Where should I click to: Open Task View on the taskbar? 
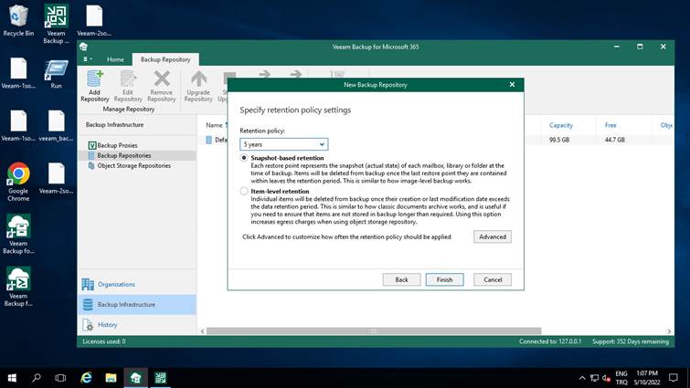(60, 378)
